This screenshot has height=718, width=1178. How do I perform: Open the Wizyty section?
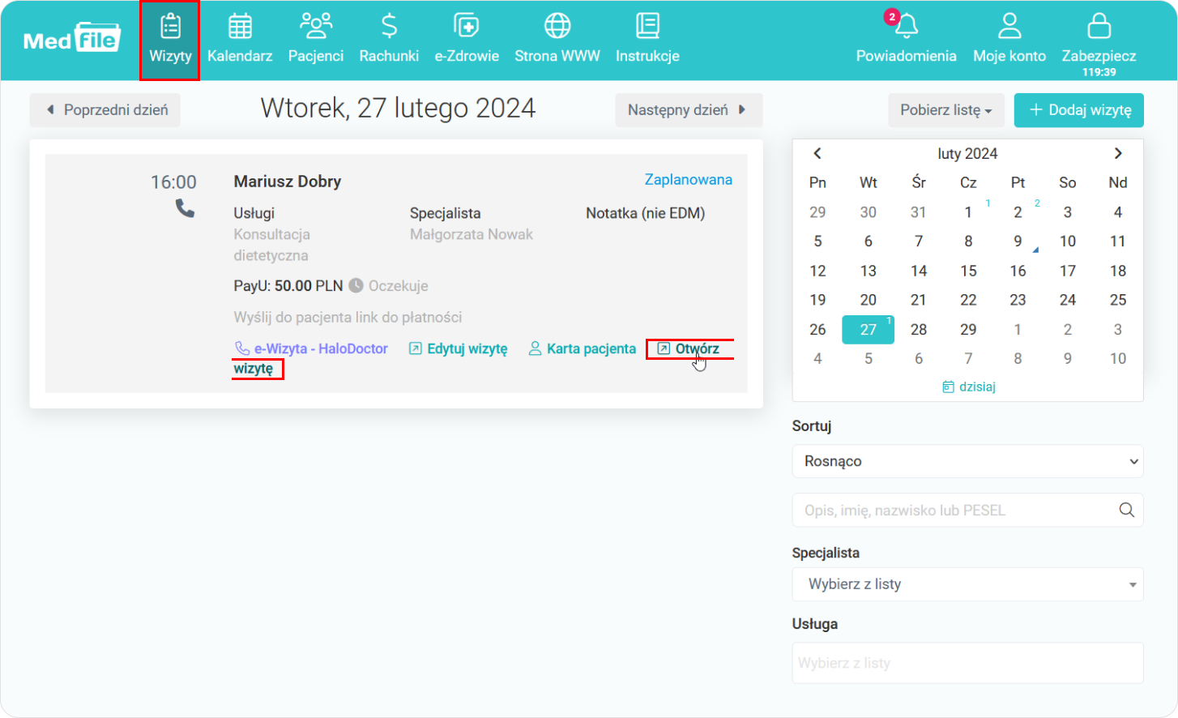click(x=170, y=40)
